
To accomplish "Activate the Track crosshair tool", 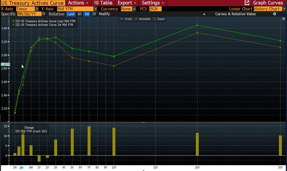I will (126, 19).
